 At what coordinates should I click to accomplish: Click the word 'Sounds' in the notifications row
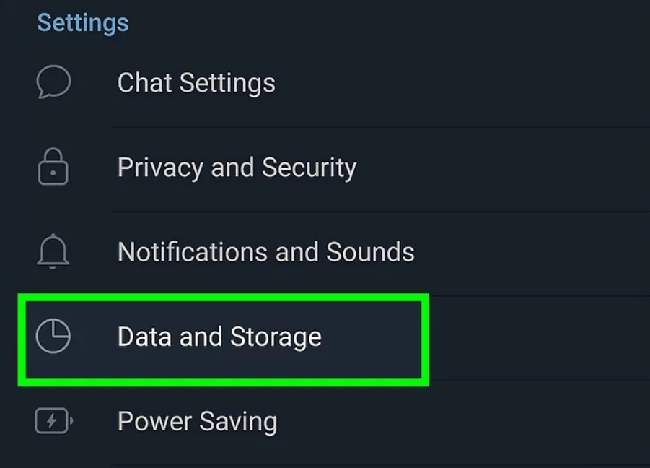370,252
